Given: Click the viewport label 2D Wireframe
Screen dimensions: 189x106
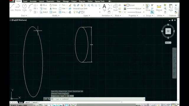Looking at the screenshot, I should (21, 20).
